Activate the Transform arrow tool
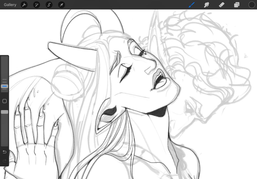Screen dimensions: 257x179 61,5
